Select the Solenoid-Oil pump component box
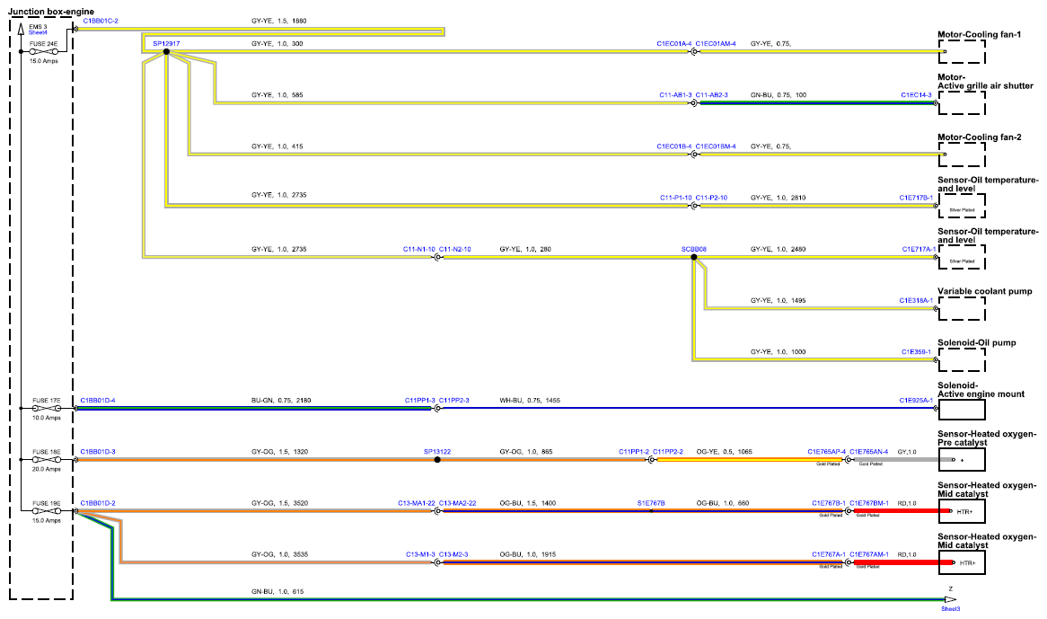1047x619 pixels. coord(962,360)
